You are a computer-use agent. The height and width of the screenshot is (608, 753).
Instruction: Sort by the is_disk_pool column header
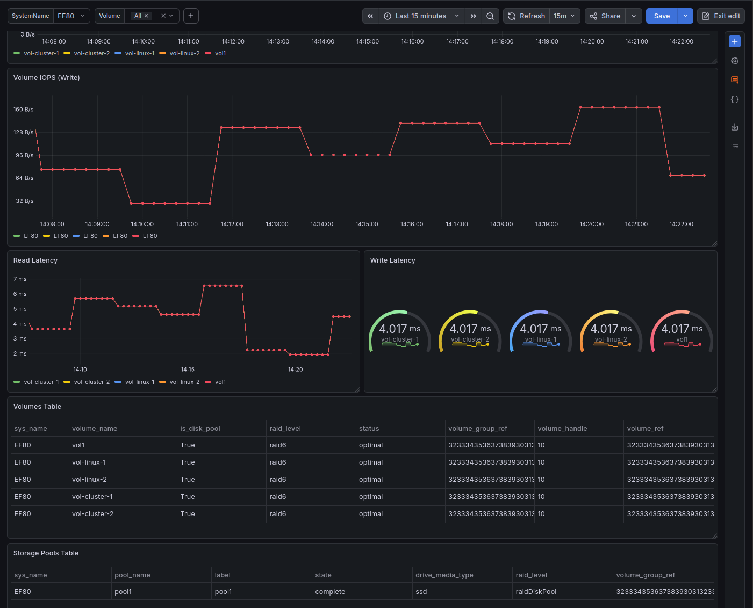point(200,429)
